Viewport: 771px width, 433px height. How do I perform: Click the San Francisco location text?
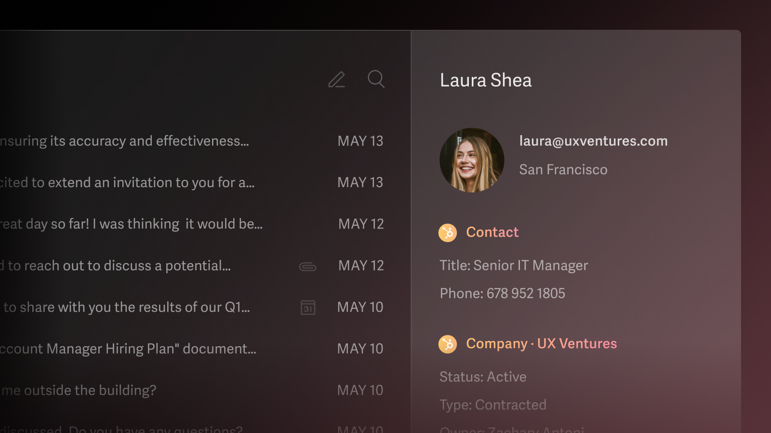[563, 170]
